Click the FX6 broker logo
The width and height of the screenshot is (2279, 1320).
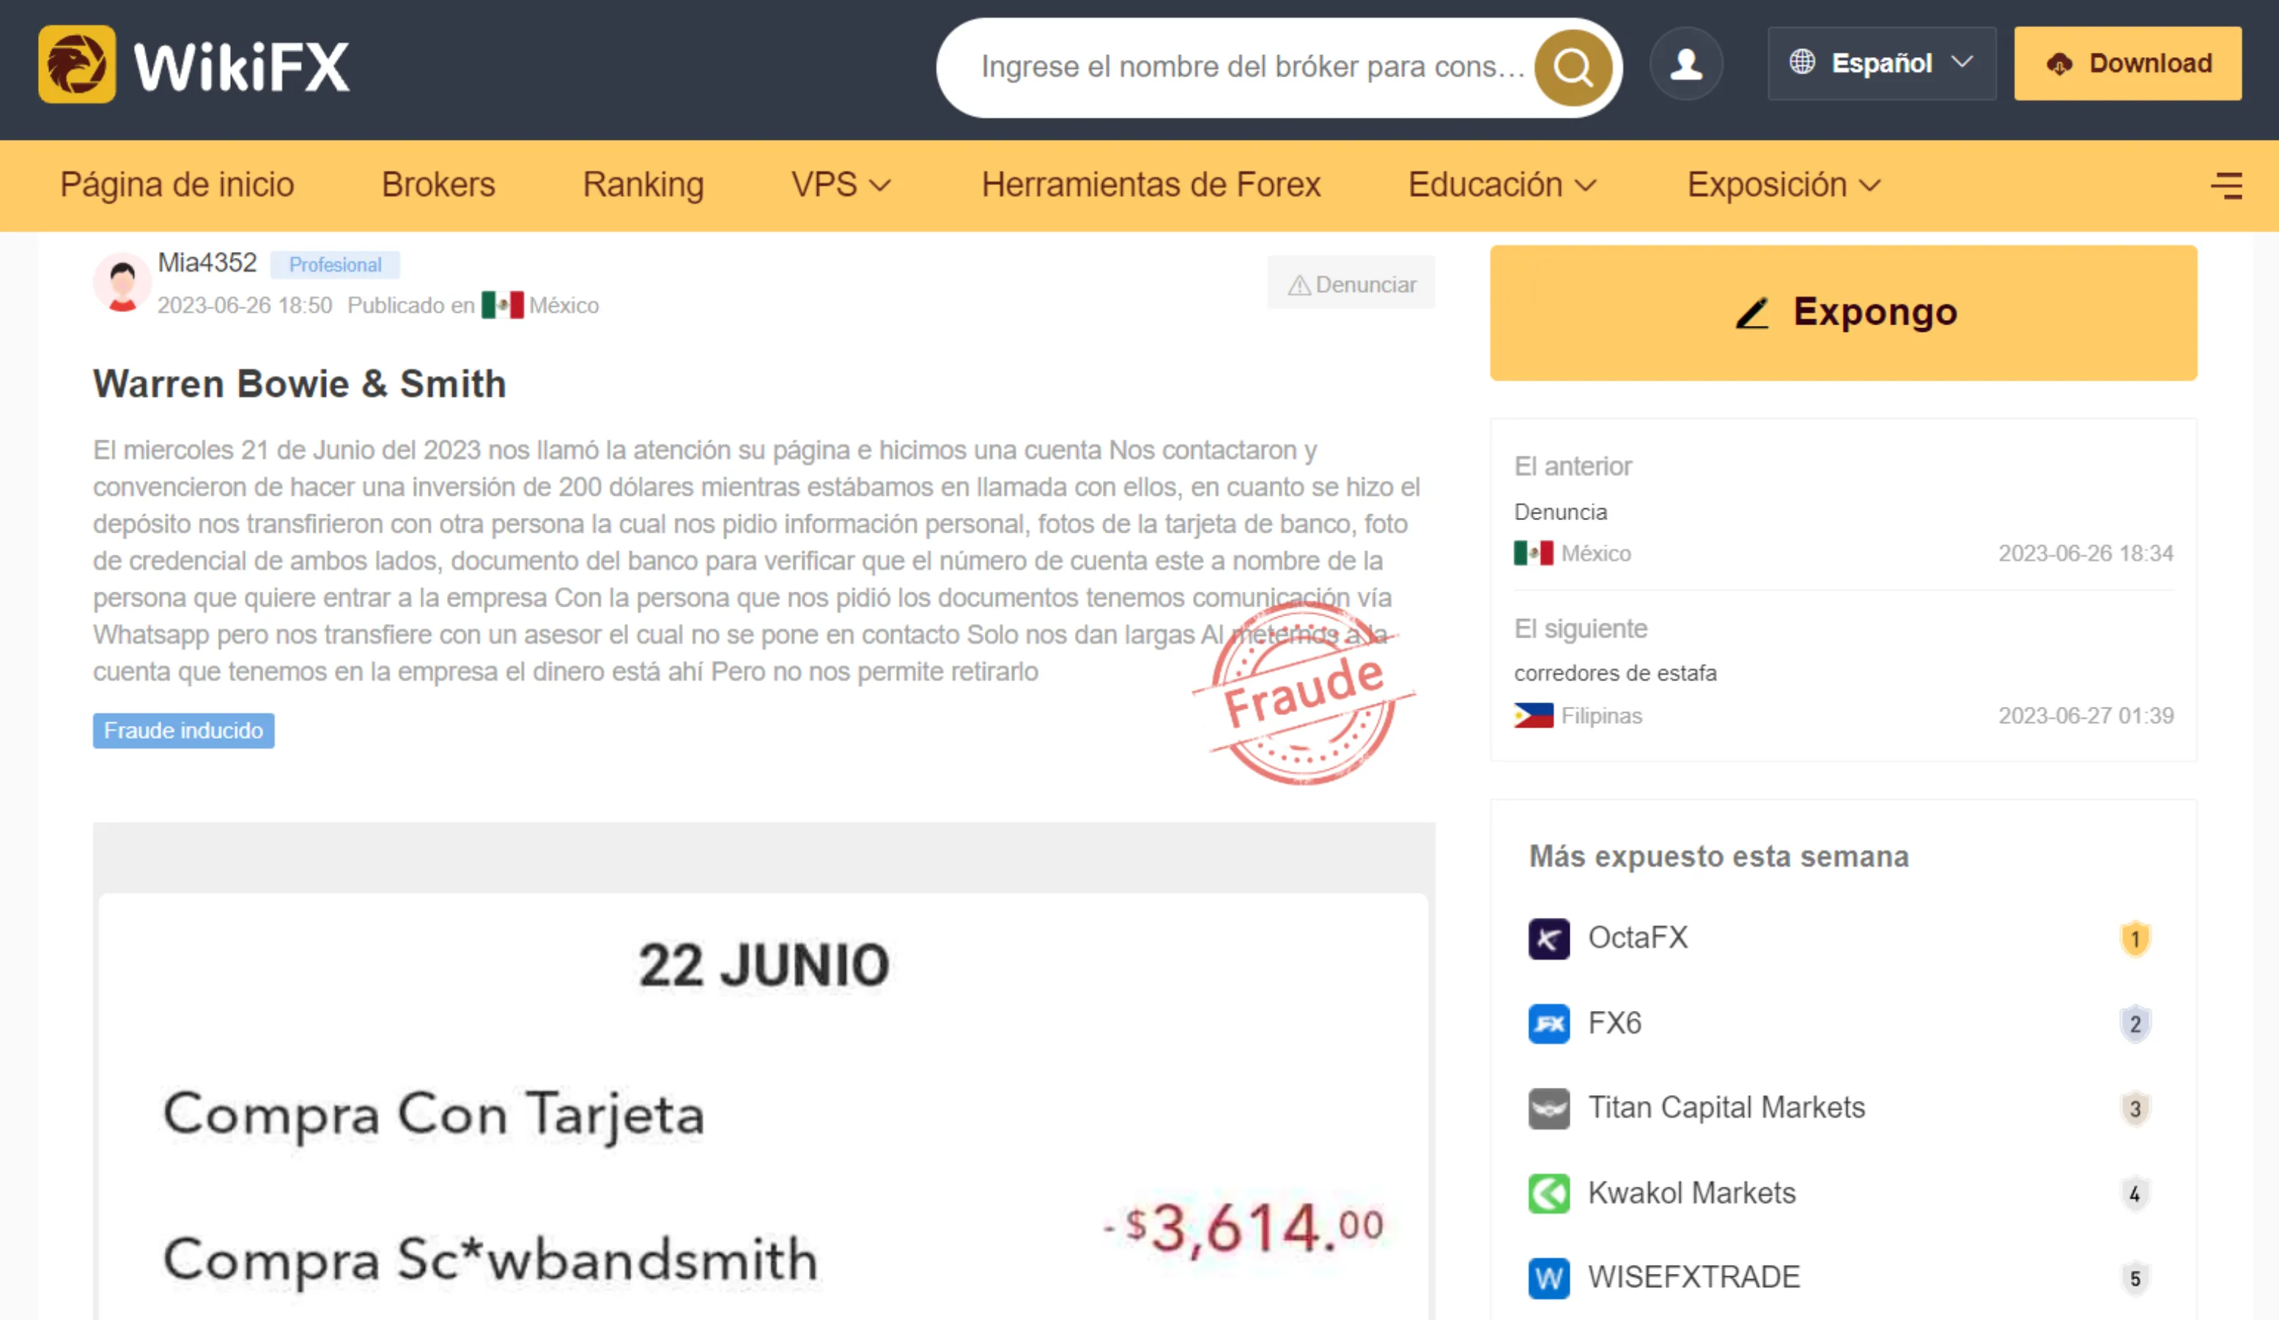(1548, 1023)
